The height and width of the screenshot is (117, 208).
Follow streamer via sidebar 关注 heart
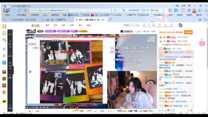(x=10, y=33)
